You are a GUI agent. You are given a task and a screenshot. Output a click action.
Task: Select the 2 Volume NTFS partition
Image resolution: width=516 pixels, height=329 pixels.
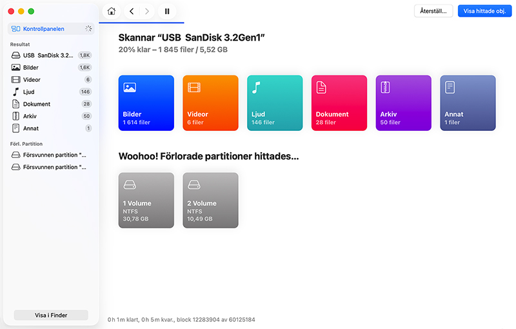pos(210,200)
